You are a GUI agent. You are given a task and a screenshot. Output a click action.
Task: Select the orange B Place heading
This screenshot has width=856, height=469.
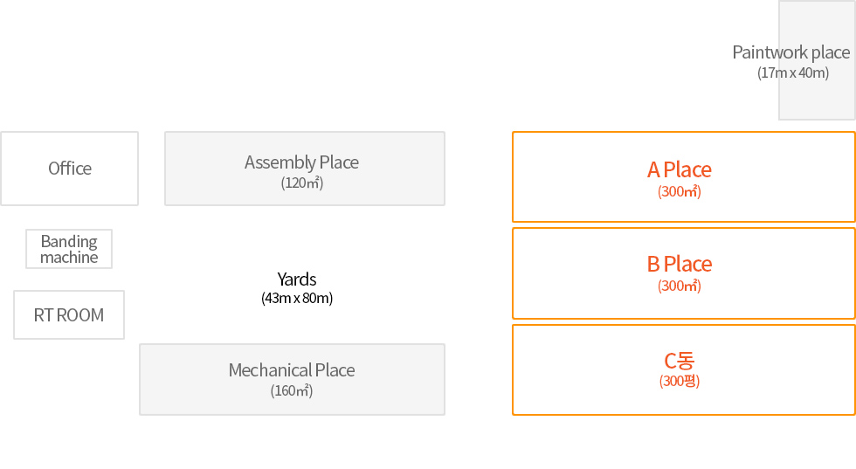pyautogui.click(x=680, y=265)
